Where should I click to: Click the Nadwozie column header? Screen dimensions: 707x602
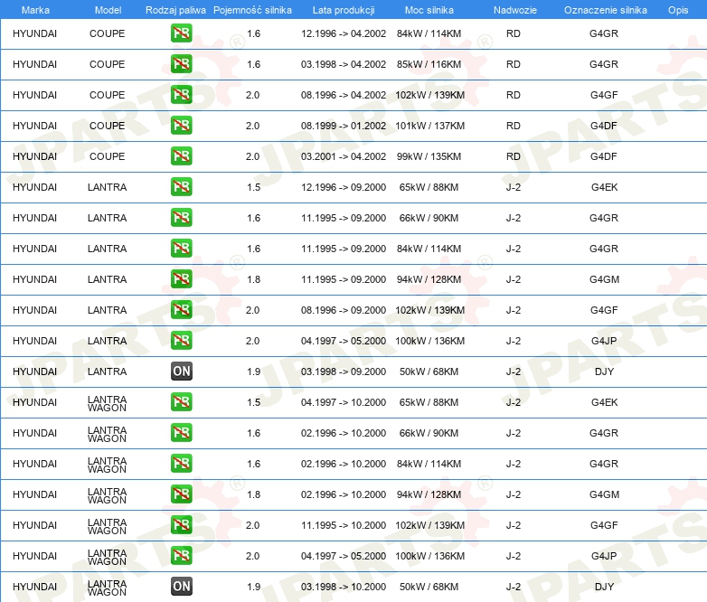(x=515, y=10)
